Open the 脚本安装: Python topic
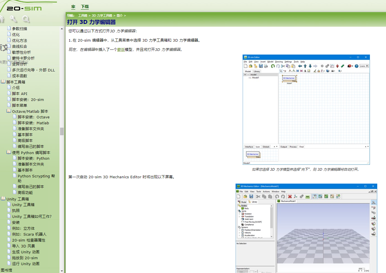 click(34, 158)
